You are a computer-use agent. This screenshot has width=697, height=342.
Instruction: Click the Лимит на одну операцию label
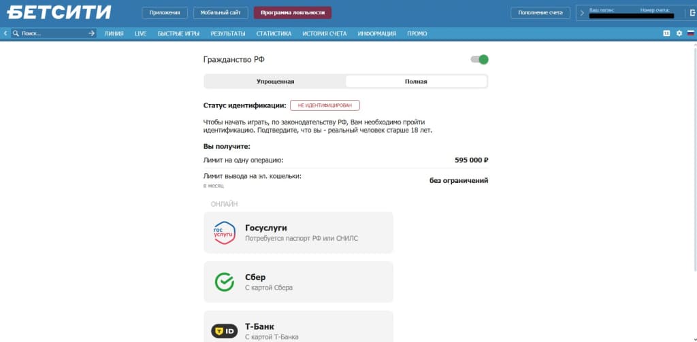pos(243,160)
